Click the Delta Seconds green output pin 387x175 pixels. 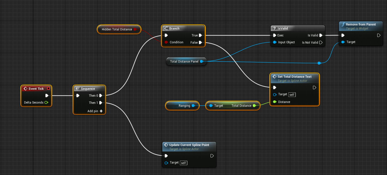tap(46, 102)
